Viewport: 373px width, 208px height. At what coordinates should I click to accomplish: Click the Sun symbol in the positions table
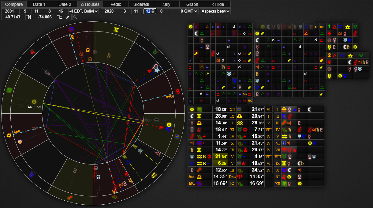pyautogui.click(x=192, y=109)
